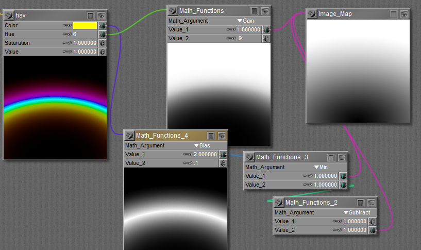
Task: Select the Math_Functions_3 node title
Action: [x=282, y=157]
